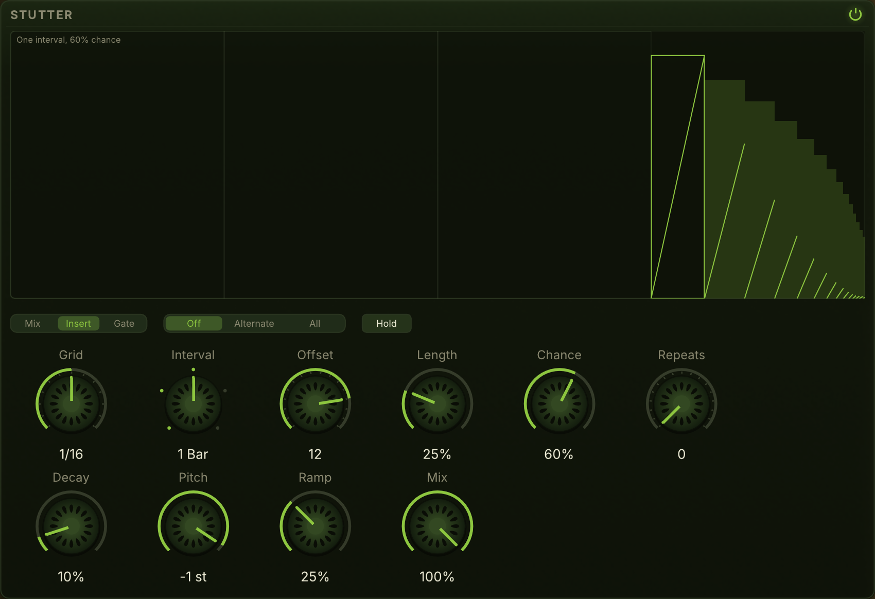Image resolution: width=875 pixels, height=599 pixels.
Task: Click the Offset knob
Action: 315,403
